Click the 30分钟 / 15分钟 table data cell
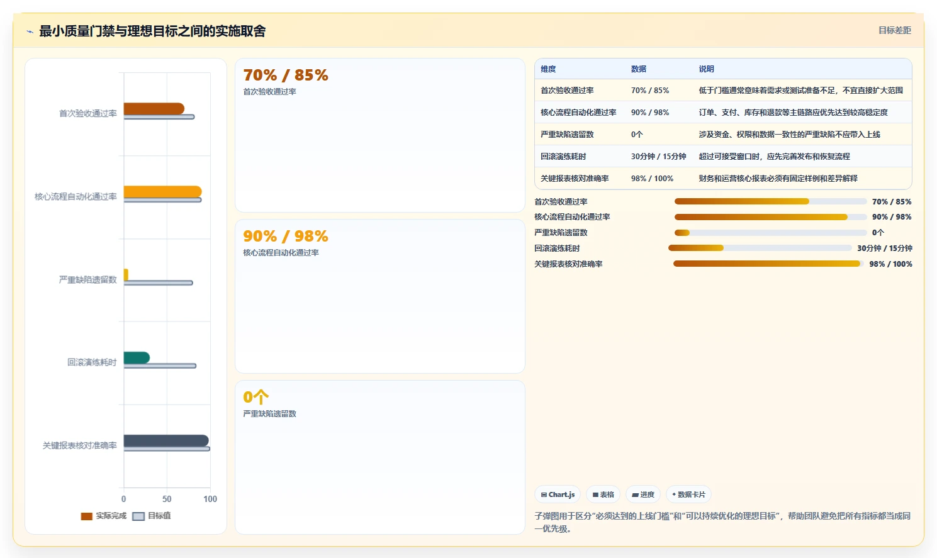This screenshot has height=558, width=937. (x=658, y=157)
